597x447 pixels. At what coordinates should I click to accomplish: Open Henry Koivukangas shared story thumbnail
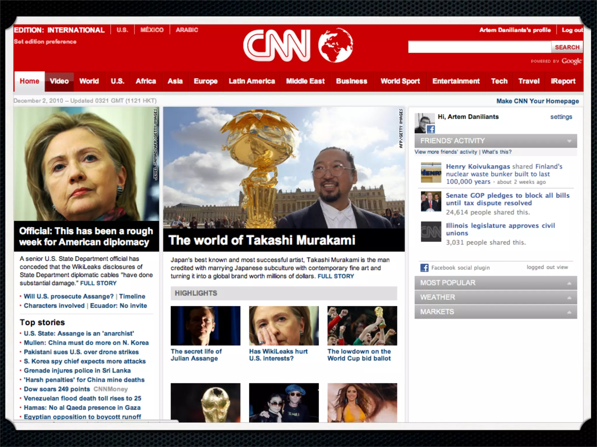(431, 173)
